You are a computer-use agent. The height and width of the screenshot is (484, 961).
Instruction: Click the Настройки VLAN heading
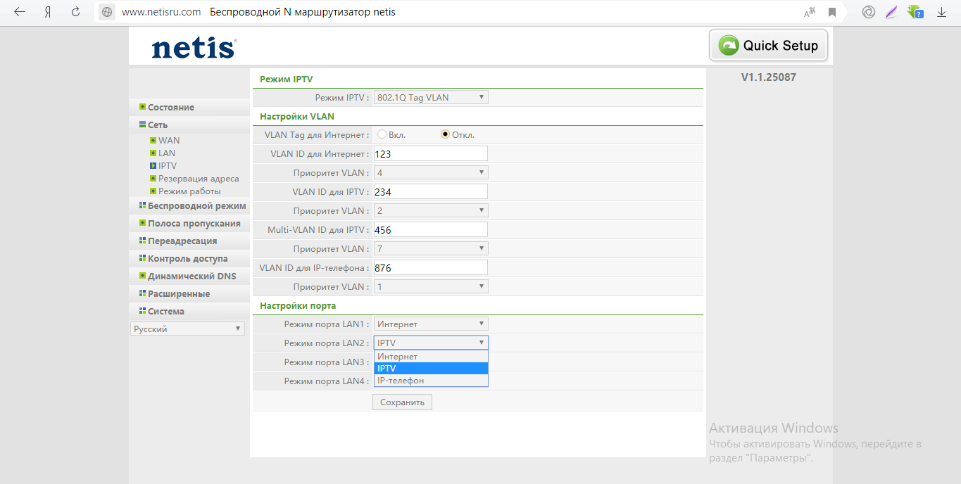(297, 116)
